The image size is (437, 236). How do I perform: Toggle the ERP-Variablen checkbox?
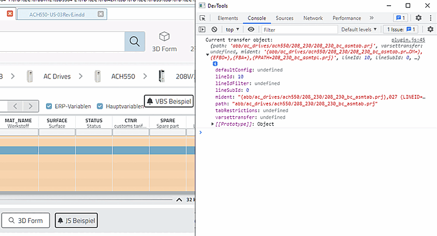pos(49,106)
